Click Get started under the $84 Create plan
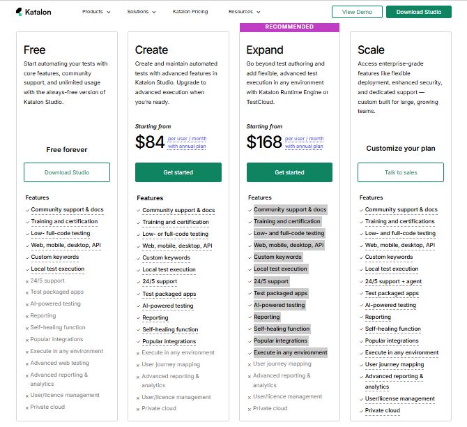This screenshot has width=467, height=427. (x=178, y=172)
